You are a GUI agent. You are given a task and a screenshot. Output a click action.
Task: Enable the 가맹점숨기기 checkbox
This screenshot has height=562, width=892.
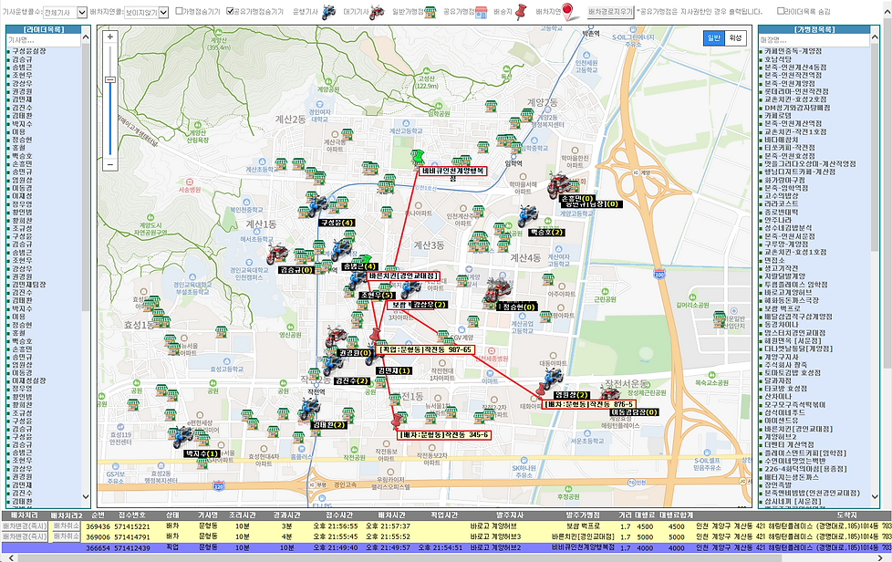(179, 11)
